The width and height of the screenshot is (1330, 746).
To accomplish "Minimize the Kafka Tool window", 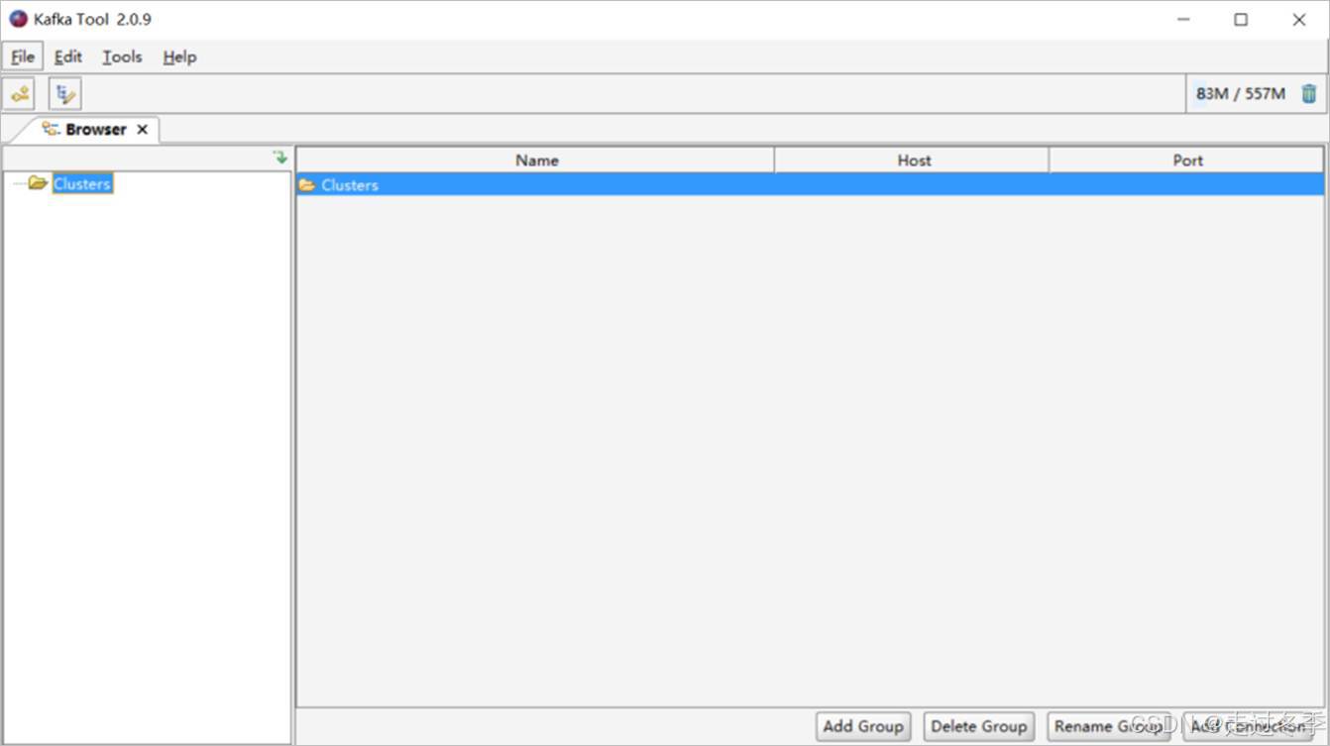I will coord(1183,20).
